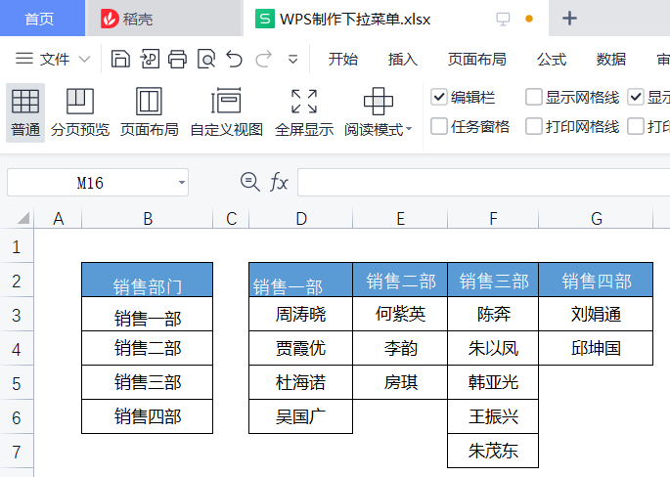Click the fx insert function icon
This screenshot has width=670, height=477.
coord(279,183)
